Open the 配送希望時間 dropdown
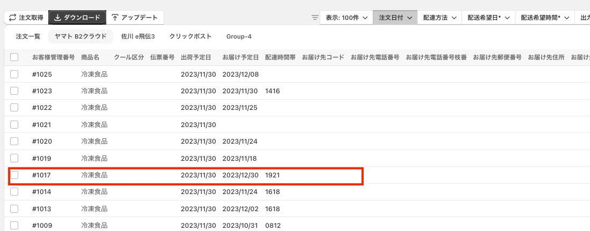 pyautogui.click(x=545, y=18)
